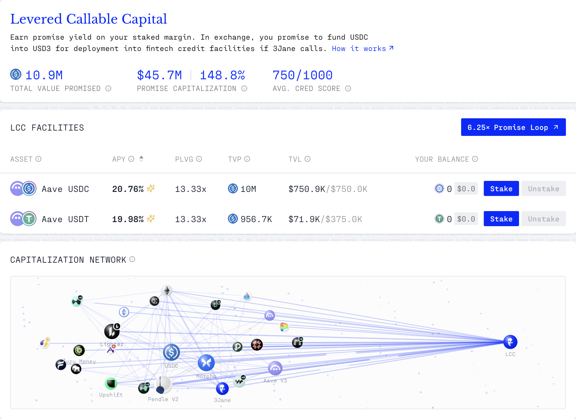Click the Aave USDC row name
Viewport: 576px width, 419px height.
[x=65, y=189]
